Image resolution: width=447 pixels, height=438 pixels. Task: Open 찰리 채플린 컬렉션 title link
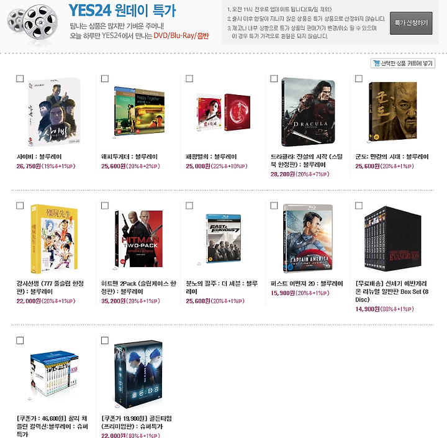52,426
